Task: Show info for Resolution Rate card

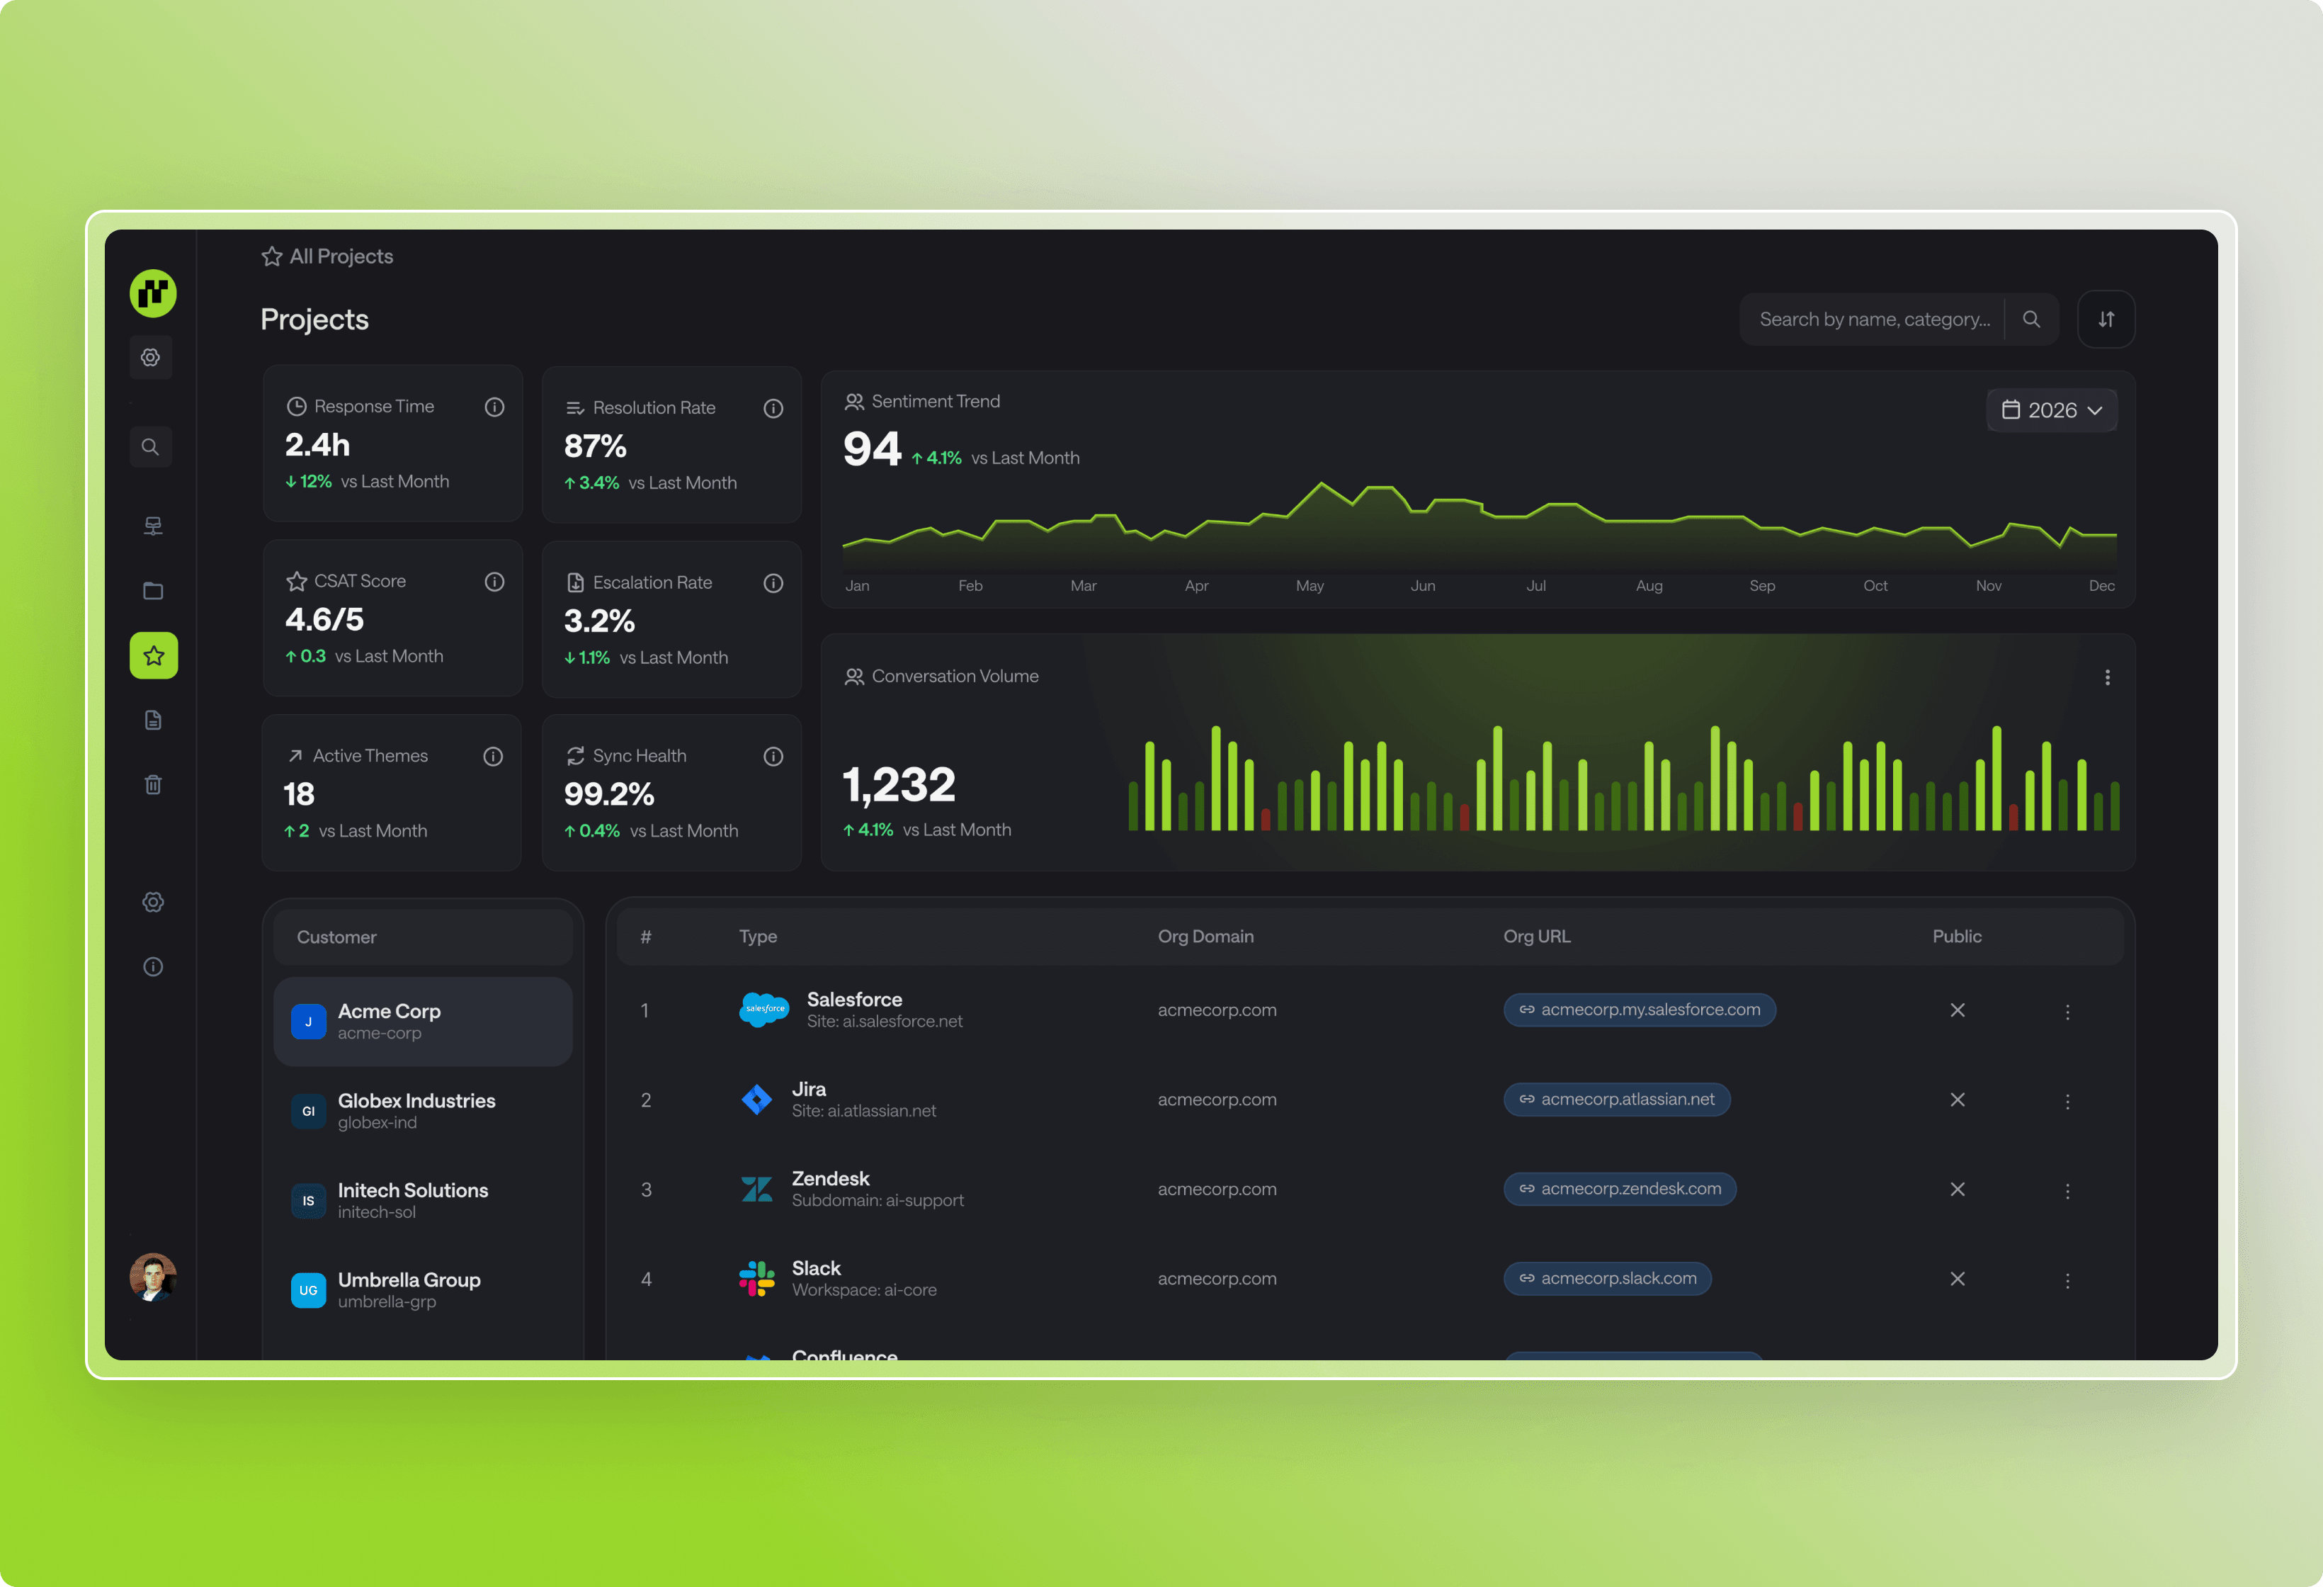Action: (773, 408)
